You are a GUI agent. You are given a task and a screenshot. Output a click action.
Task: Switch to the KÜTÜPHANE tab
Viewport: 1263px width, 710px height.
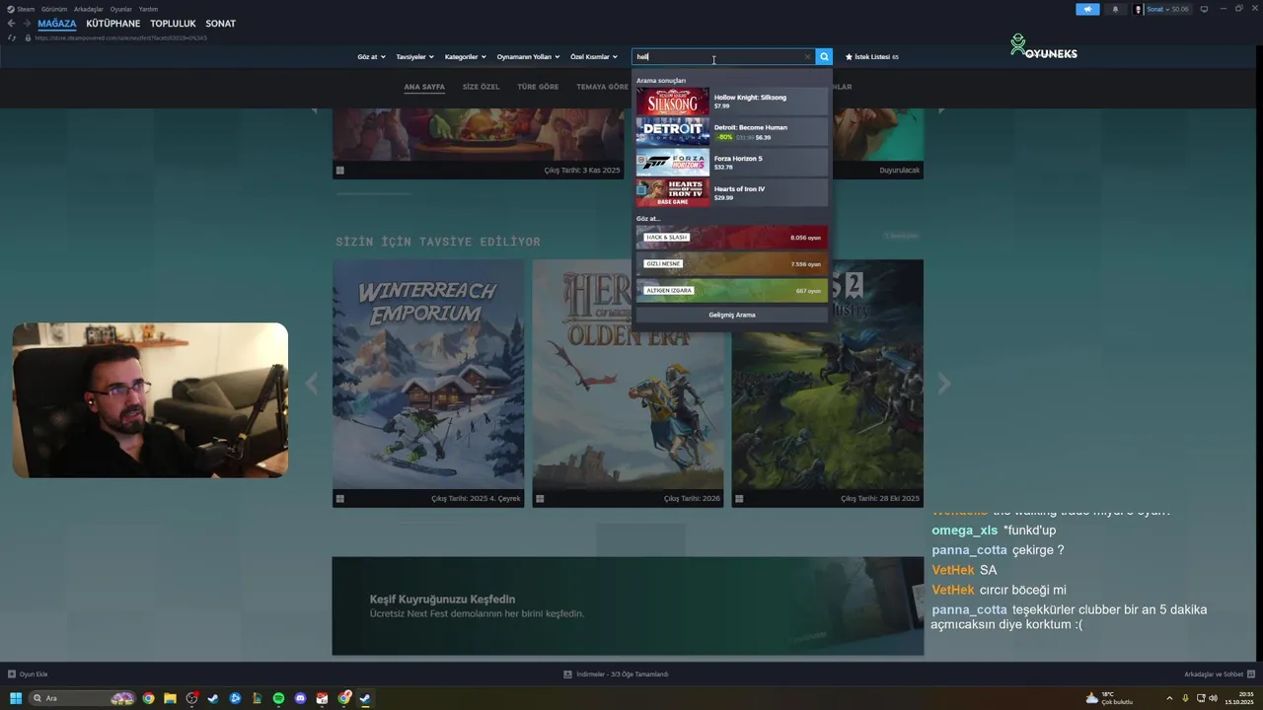click(112, 24)
